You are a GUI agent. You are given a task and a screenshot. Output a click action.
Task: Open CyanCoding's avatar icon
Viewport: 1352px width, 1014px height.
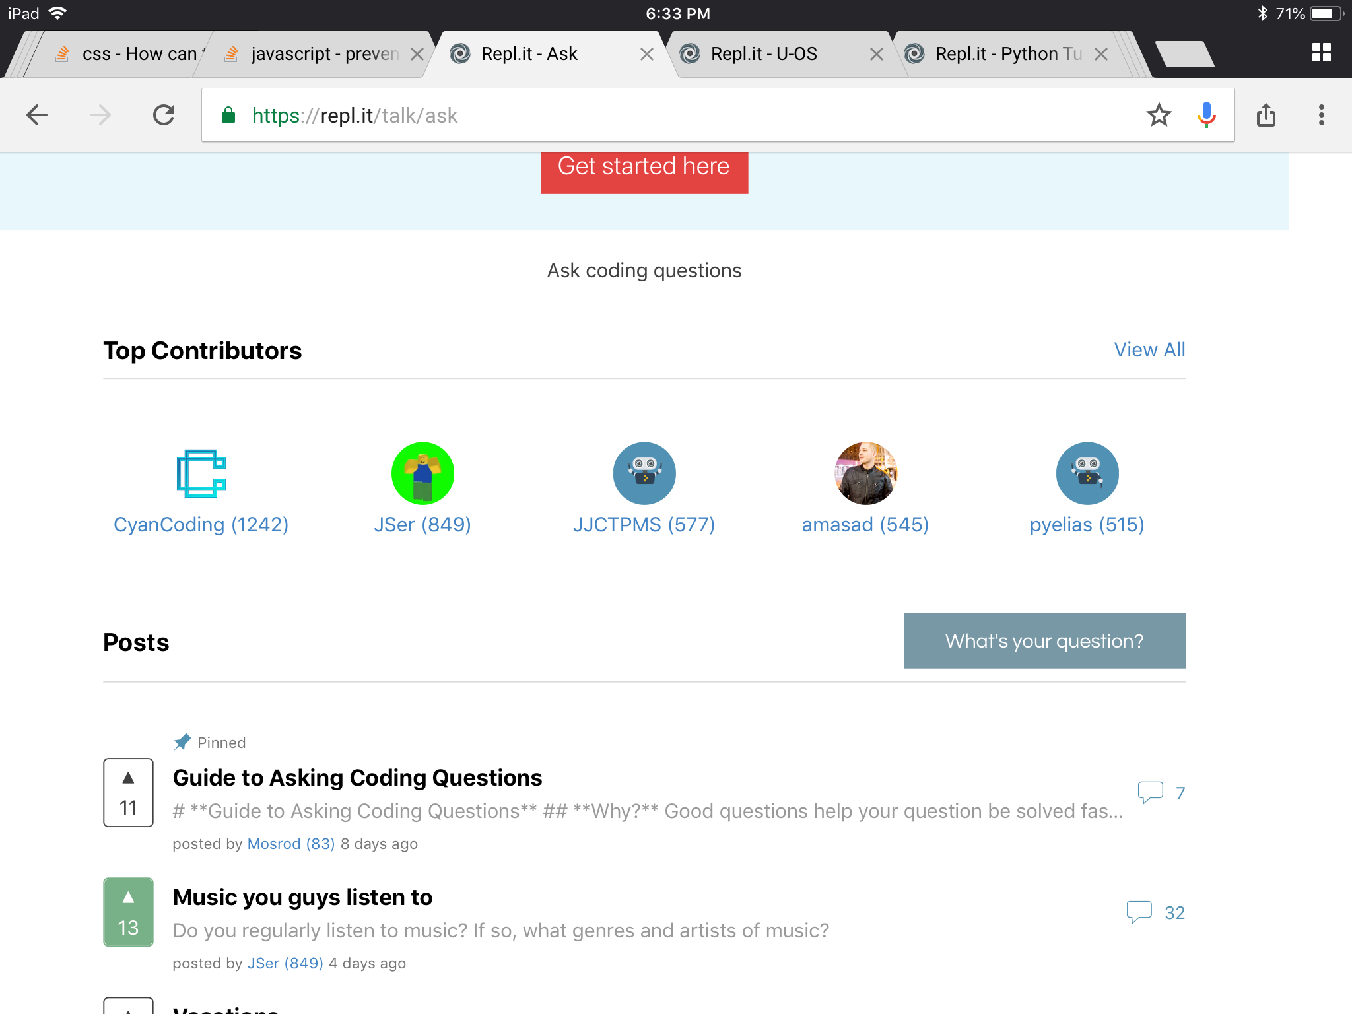(201, 473)
